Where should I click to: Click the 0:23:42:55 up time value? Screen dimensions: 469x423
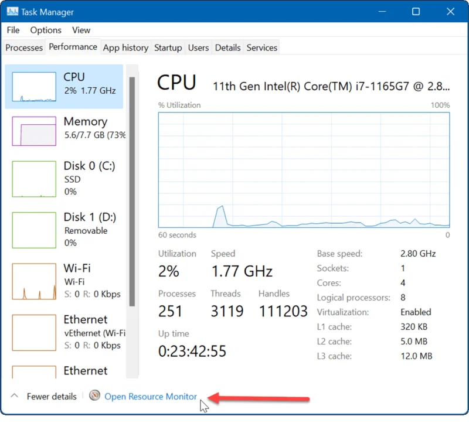coord(192,352)
